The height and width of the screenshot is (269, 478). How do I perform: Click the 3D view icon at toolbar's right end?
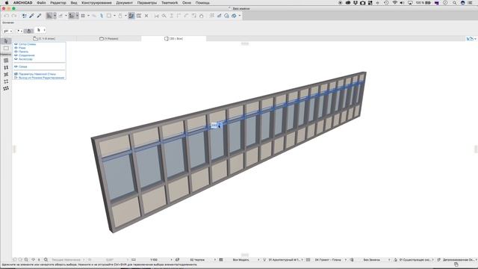(234, 16)
